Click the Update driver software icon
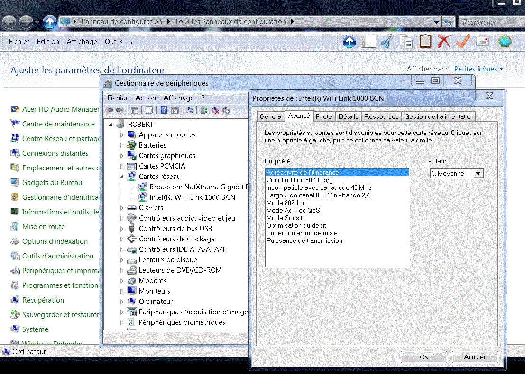 (x=204, y=110)
